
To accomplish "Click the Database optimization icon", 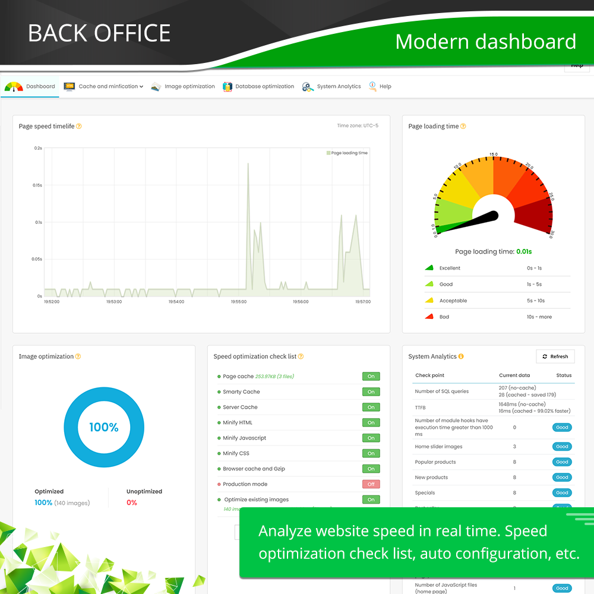I will [x=226, y=86].
